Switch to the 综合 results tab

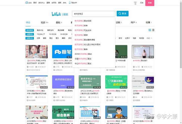coord(28,23)
